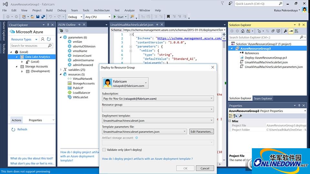
Task: Click the Properties wrench in Solution Explorer toolbar
Action: (x=285, y=31)
